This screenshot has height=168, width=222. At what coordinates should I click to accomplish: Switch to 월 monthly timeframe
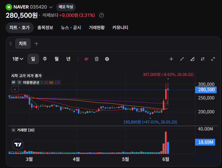pyautogui.click(x=57, y=59)
